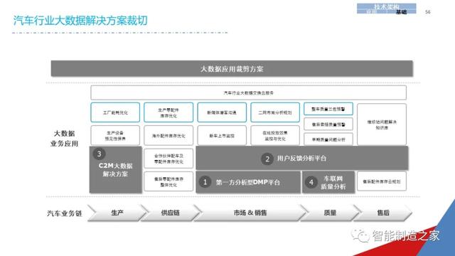Viewport: 455px width, 256px height.
Task: Select the 市场 & 销售 chevron arrow
Action: point(250,213)
